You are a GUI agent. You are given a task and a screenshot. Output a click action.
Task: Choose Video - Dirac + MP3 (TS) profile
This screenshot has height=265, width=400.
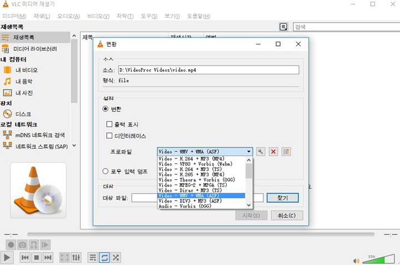point(201,190)
